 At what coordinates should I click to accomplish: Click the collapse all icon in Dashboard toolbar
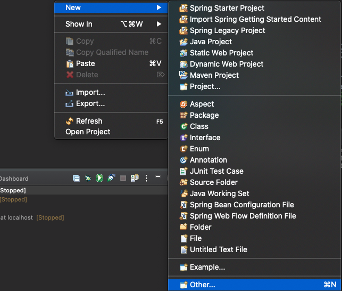[x=76, y=179]
